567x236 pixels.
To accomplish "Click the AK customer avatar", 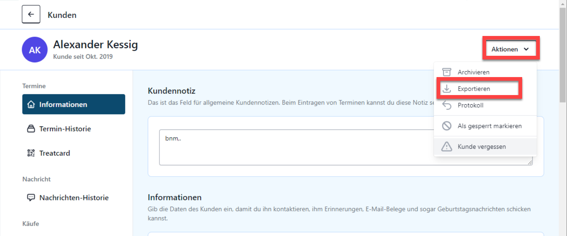I will click(35, 50).
